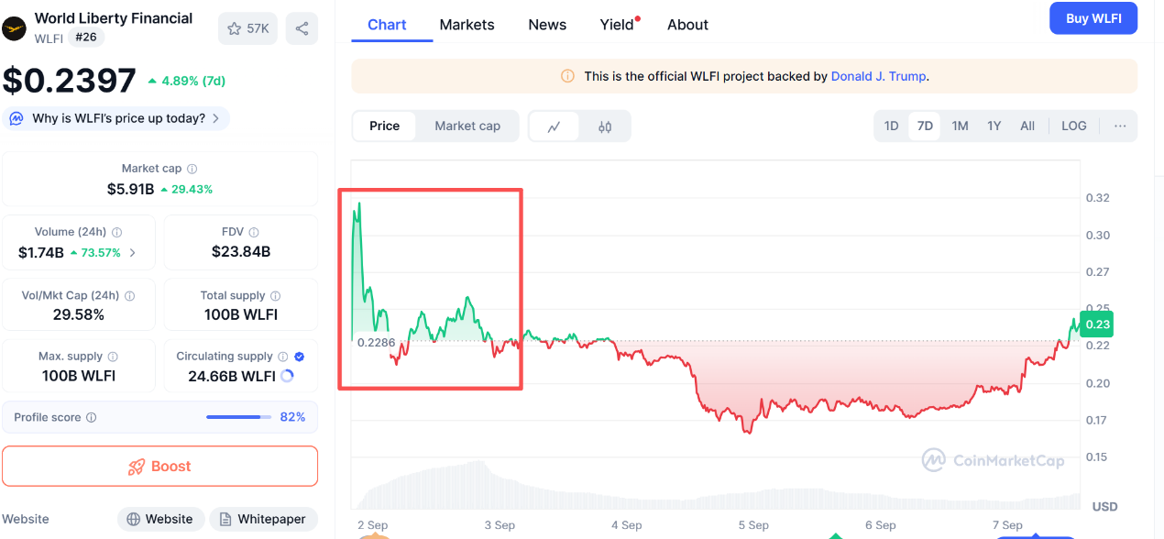This screenshot has height=539, width=1164.
Task: Click the Buy WLFI button
Action: [1093, 18]
